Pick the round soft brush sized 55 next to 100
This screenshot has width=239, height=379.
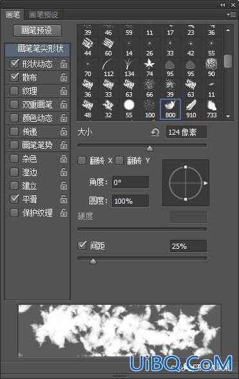coord(129,109)
